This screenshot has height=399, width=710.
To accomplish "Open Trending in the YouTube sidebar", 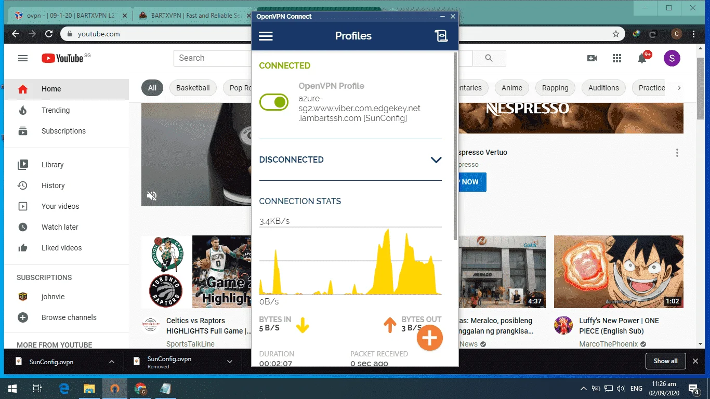I will point(67,110).
